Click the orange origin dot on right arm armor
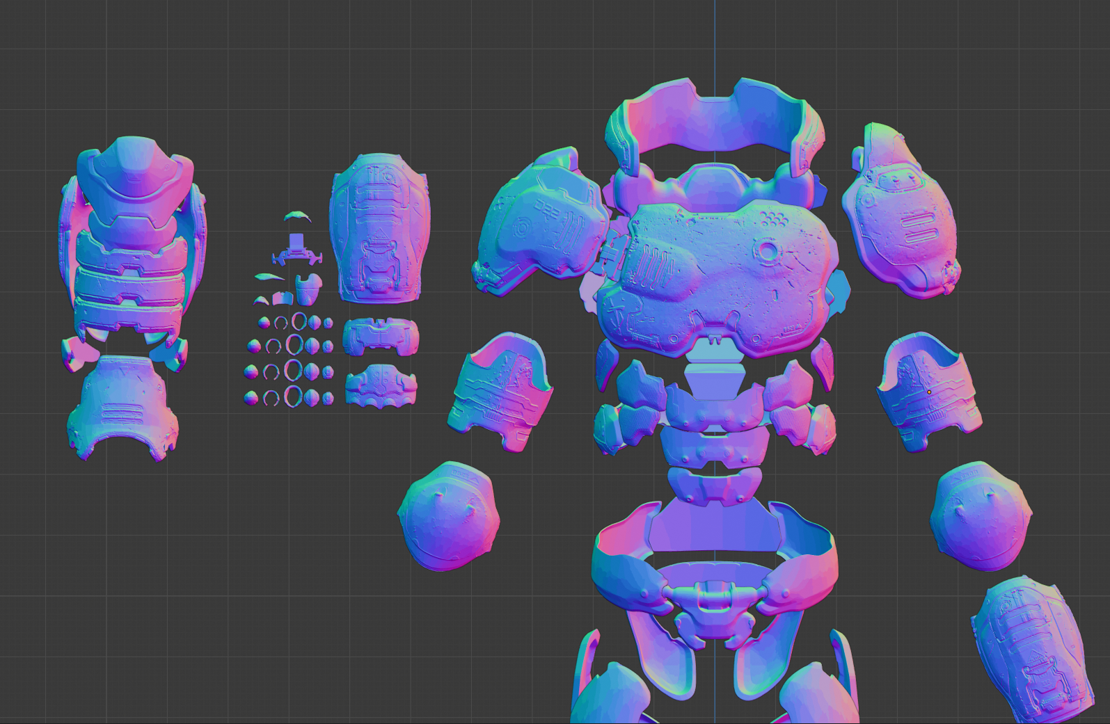Viewport: 1110px width, 724px height. pos(929,392)
